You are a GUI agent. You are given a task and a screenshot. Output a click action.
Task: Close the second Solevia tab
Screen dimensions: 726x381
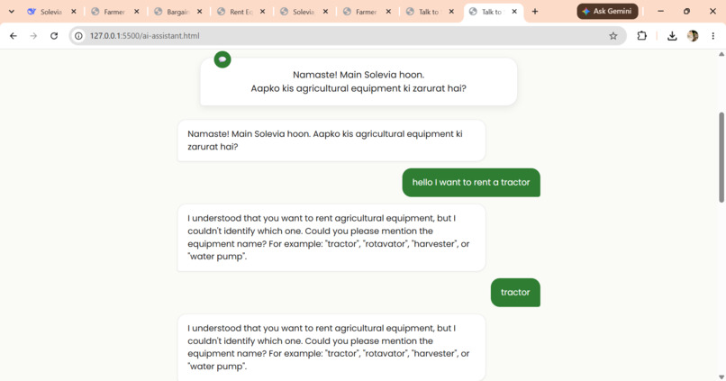325,12
